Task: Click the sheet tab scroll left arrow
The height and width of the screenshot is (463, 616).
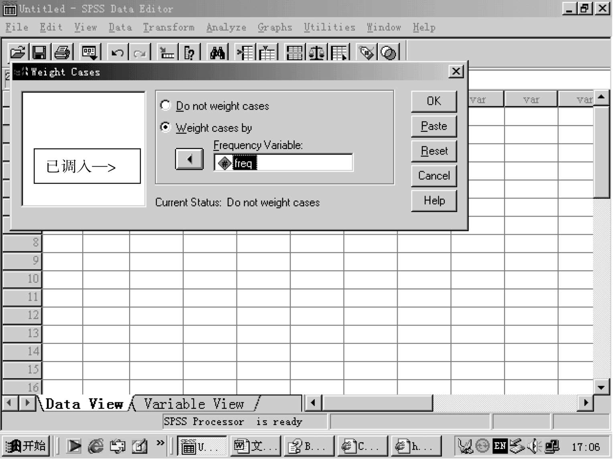Action: coord(9,403)
